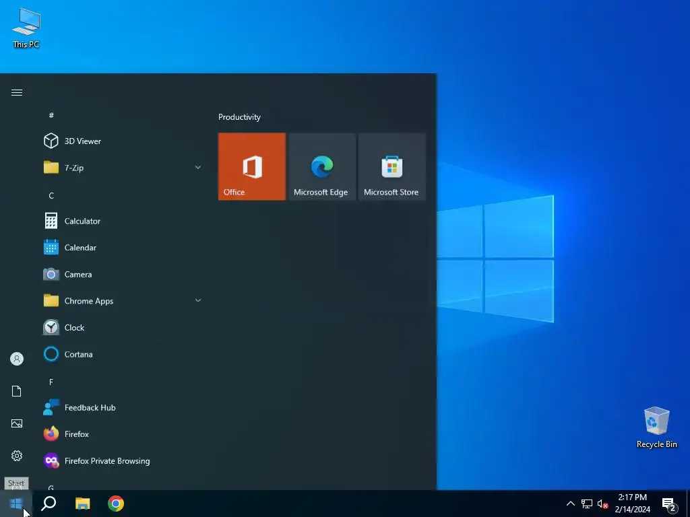Open Settings gear in Start sidebar
The width and height of the screenshot is (690, 517).
(17, 456)
